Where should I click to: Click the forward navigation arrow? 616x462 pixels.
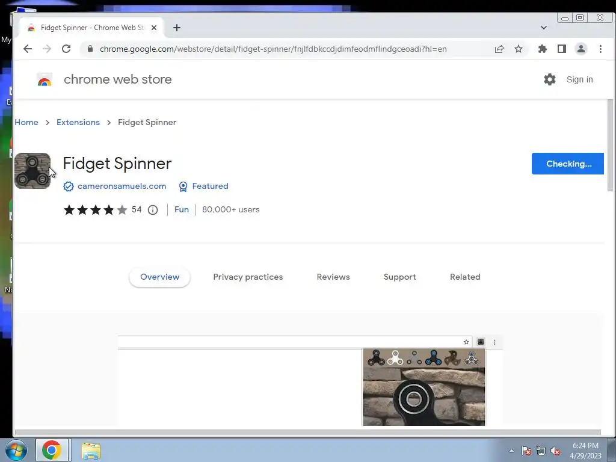(x=47, y=49)
